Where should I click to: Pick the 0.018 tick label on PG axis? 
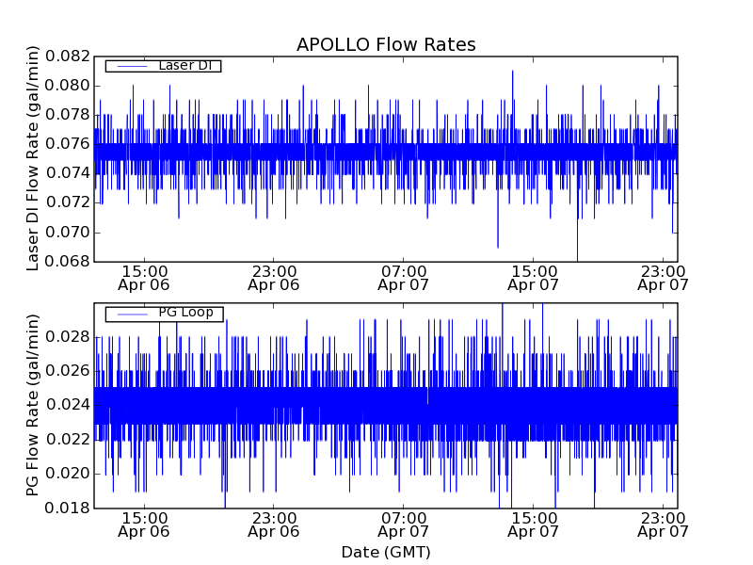coord(68,508)
